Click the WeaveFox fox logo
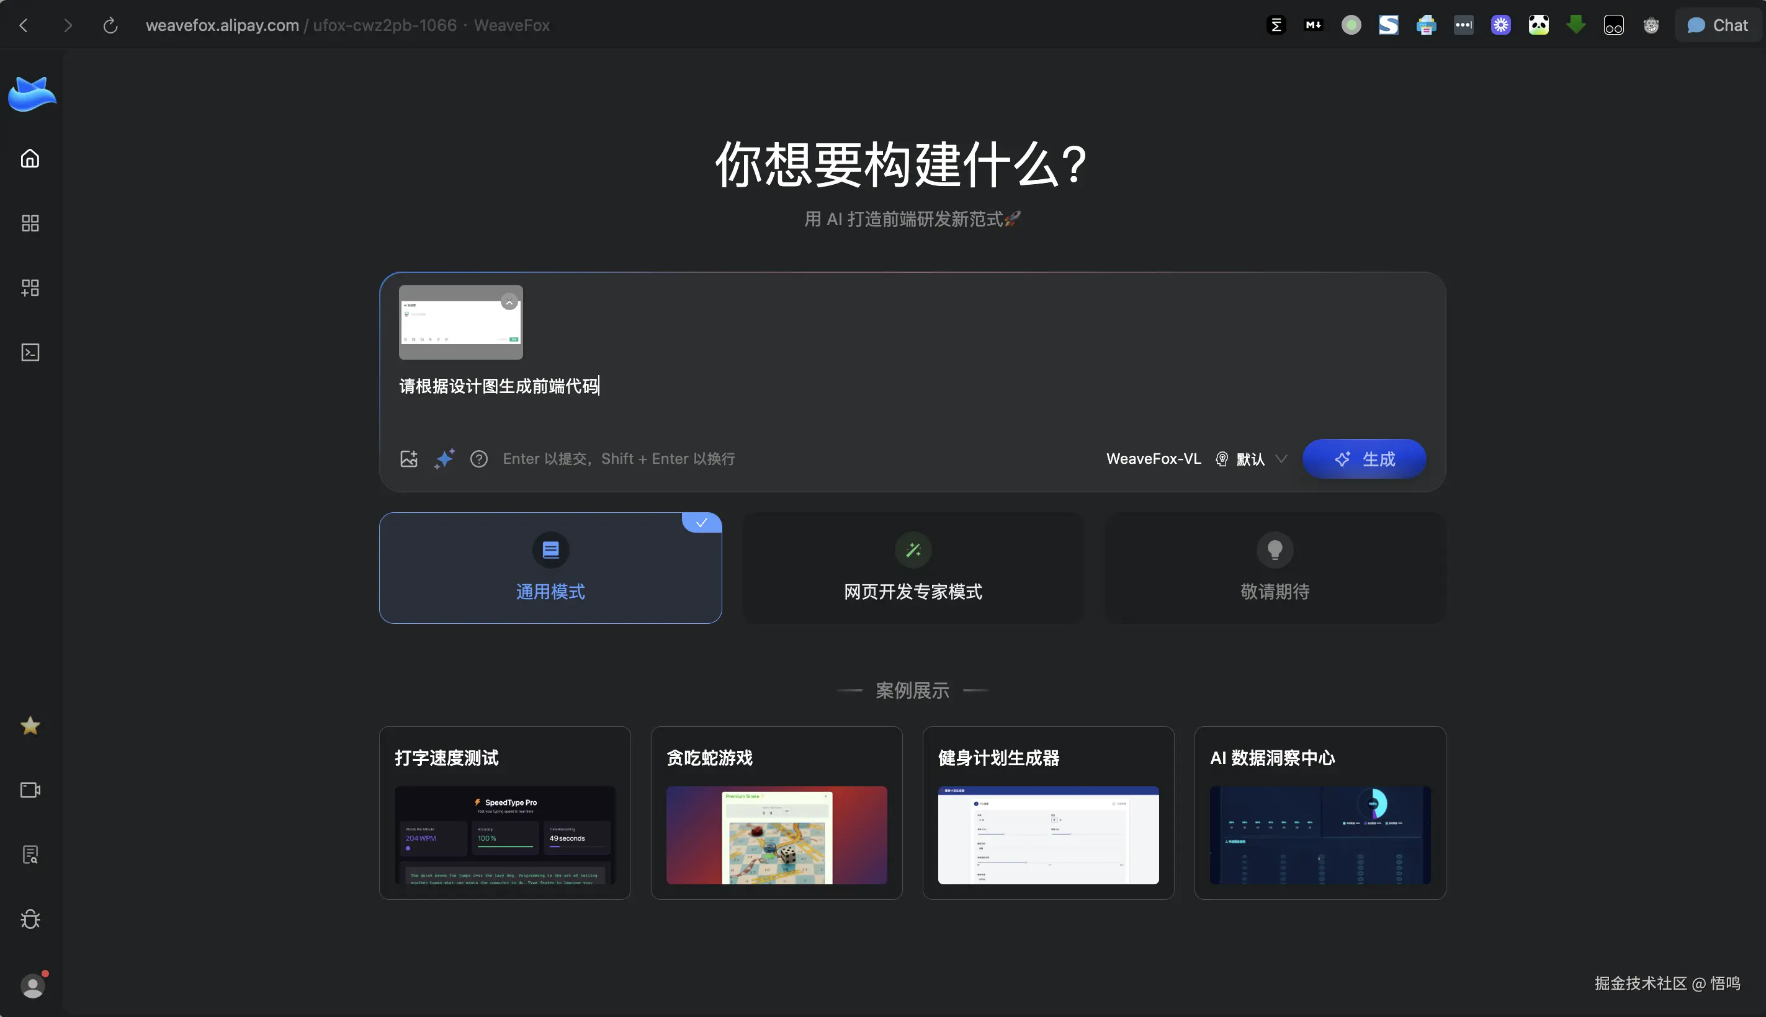This screenshot has width=1766, height=1017. [32, 94]
